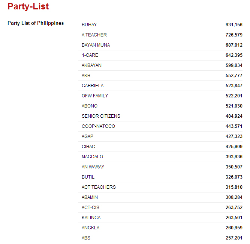Click the Party-List heading
The width and height of the screenshot is (250, 244).
click(x=28, y=6)
